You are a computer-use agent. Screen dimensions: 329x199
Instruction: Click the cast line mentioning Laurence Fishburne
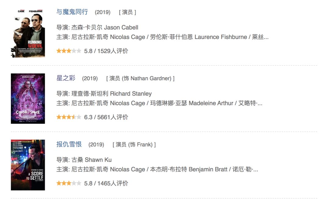162,37
